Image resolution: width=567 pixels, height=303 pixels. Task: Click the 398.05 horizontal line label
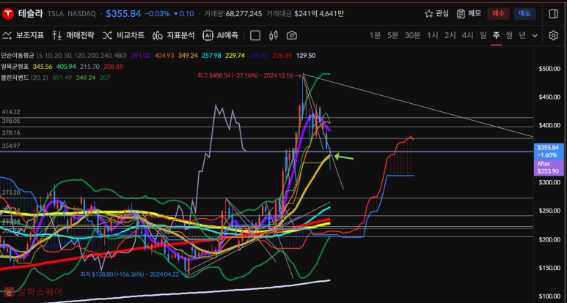(x=11, y=121)
